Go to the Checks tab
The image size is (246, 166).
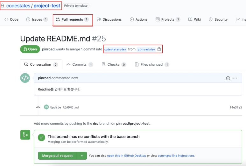(x=114, y=65)
